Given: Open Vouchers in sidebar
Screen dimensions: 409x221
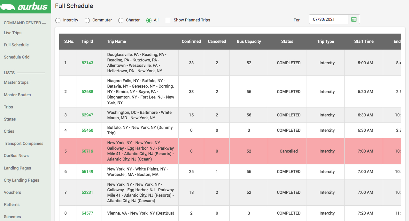Looking at the screenshot, I should point(12,192).
